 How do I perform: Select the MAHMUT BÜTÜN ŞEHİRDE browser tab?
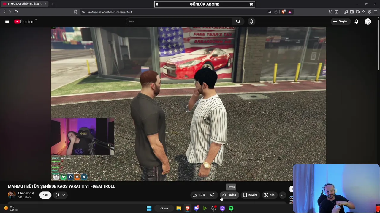[x=24, y=4]
